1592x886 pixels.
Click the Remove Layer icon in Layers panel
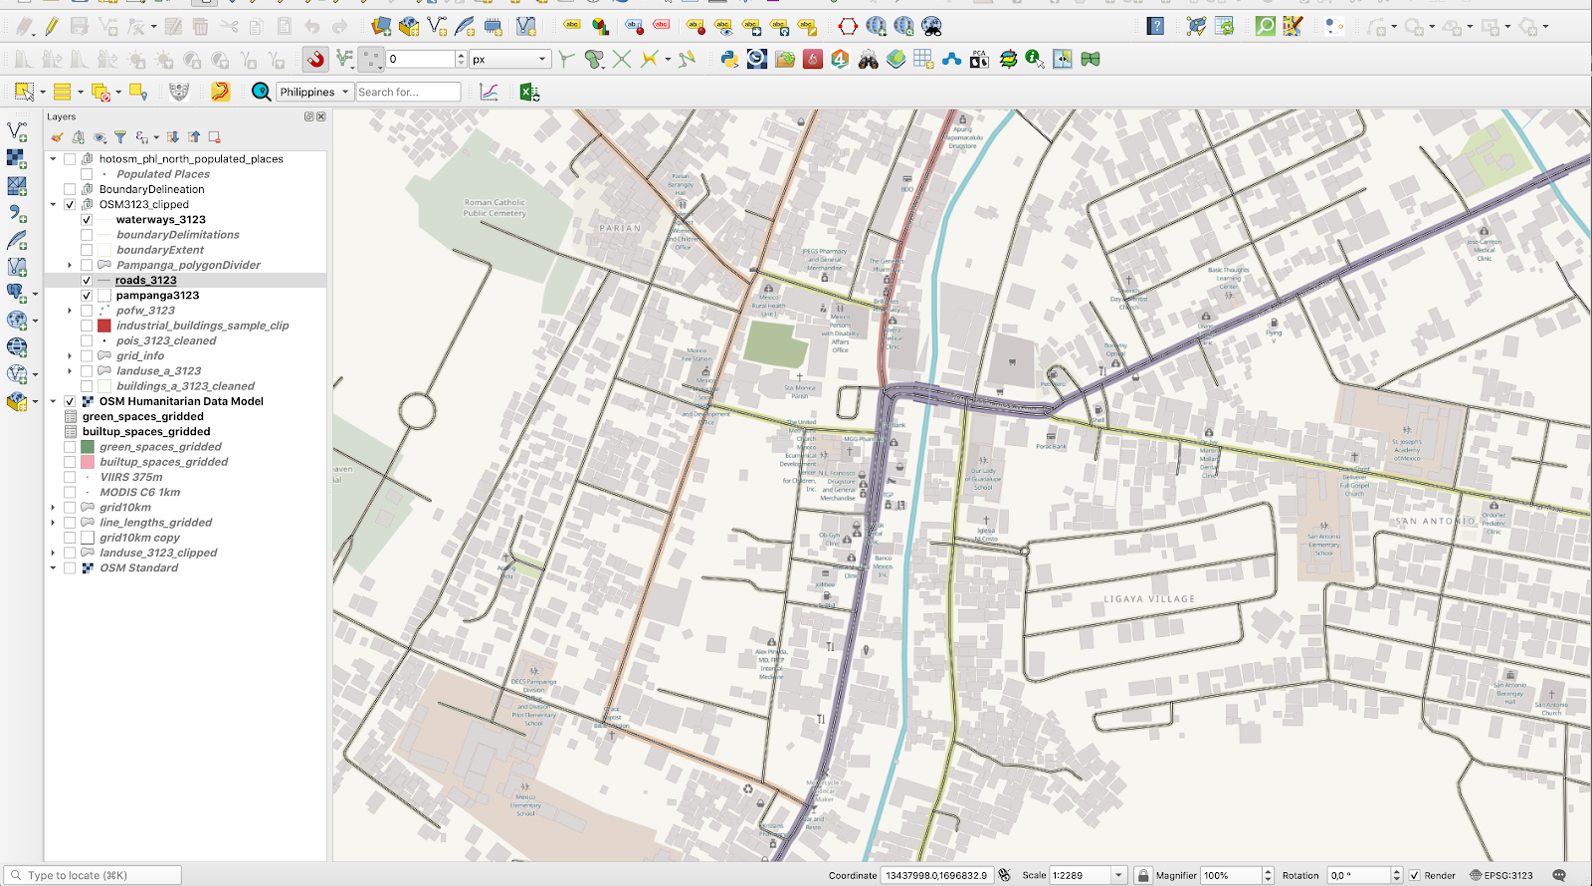pos(214,137)
